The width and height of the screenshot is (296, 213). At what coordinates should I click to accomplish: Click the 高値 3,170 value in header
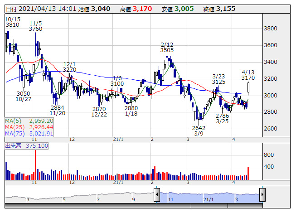(142, 9)
